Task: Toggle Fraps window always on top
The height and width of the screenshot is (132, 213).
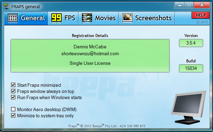Action: pyautogui.click(x=13, y=91)
